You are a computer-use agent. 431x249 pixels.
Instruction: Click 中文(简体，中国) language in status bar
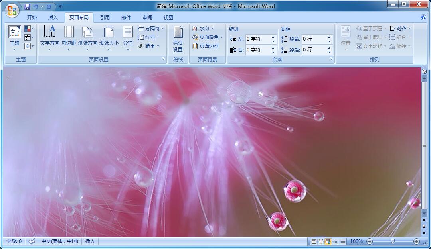(59, 241)
